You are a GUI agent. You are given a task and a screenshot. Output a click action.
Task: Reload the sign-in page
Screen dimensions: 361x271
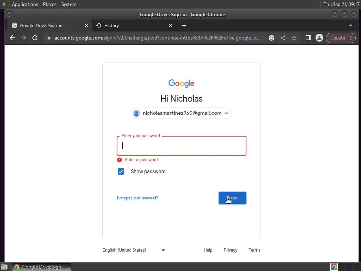[x=35, y=38]
